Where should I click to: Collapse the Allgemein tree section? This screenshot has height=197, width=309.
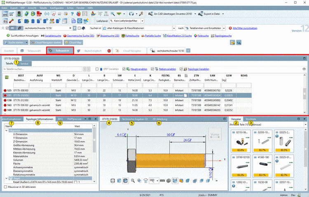pos(6,130)
